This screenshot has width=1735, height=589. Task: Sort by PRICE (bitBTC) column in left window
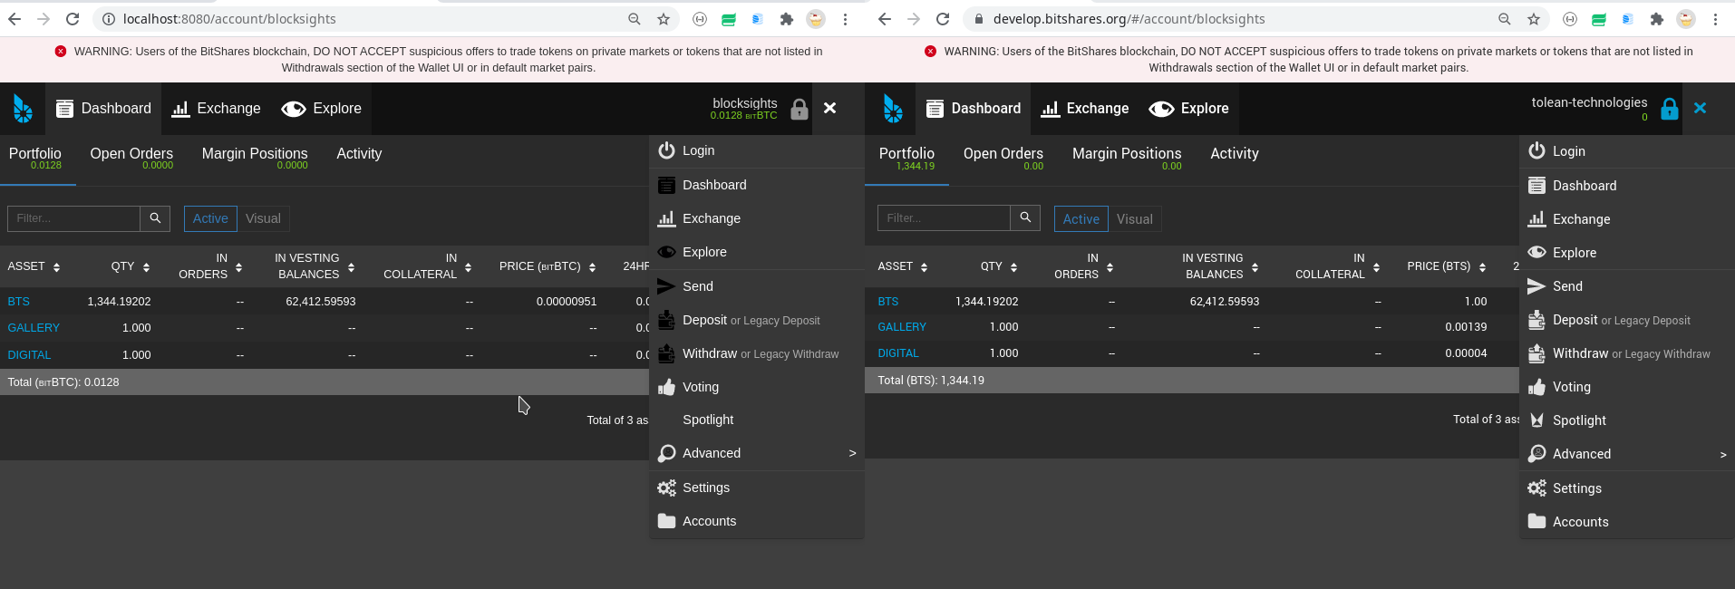point(548,266)
